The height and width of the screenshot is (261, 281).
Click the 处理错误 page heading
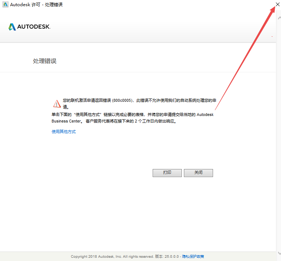[x=45, y=61]
